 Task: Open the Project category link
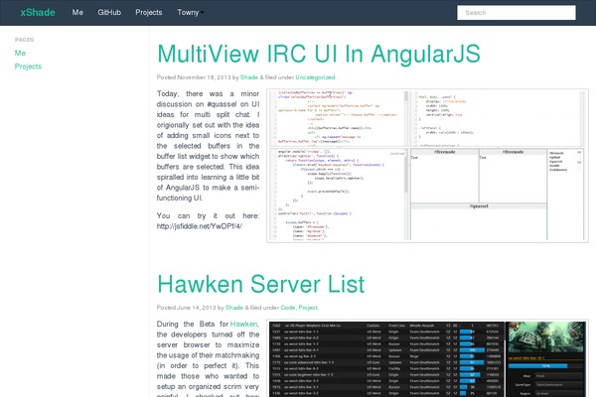308,308
